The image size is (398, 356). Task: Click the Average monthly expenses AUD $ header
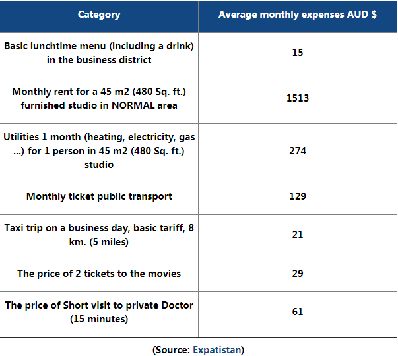[298, 15]
